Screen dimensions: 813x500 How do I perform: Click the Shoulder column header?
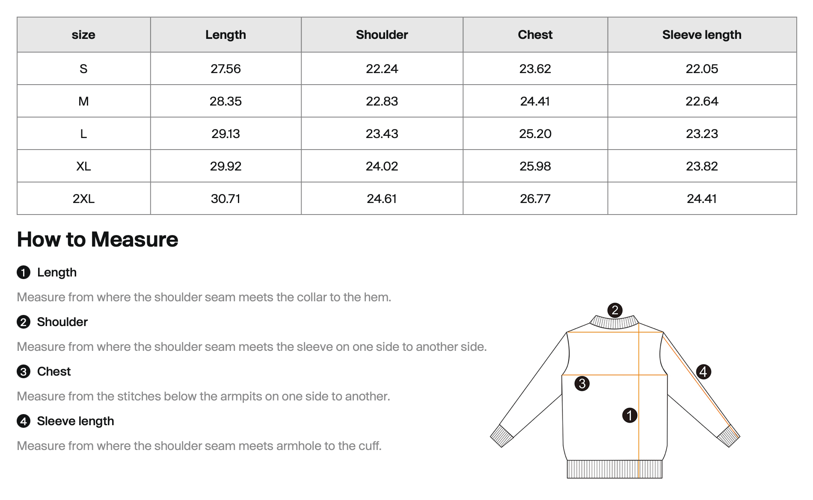(382, 35)
